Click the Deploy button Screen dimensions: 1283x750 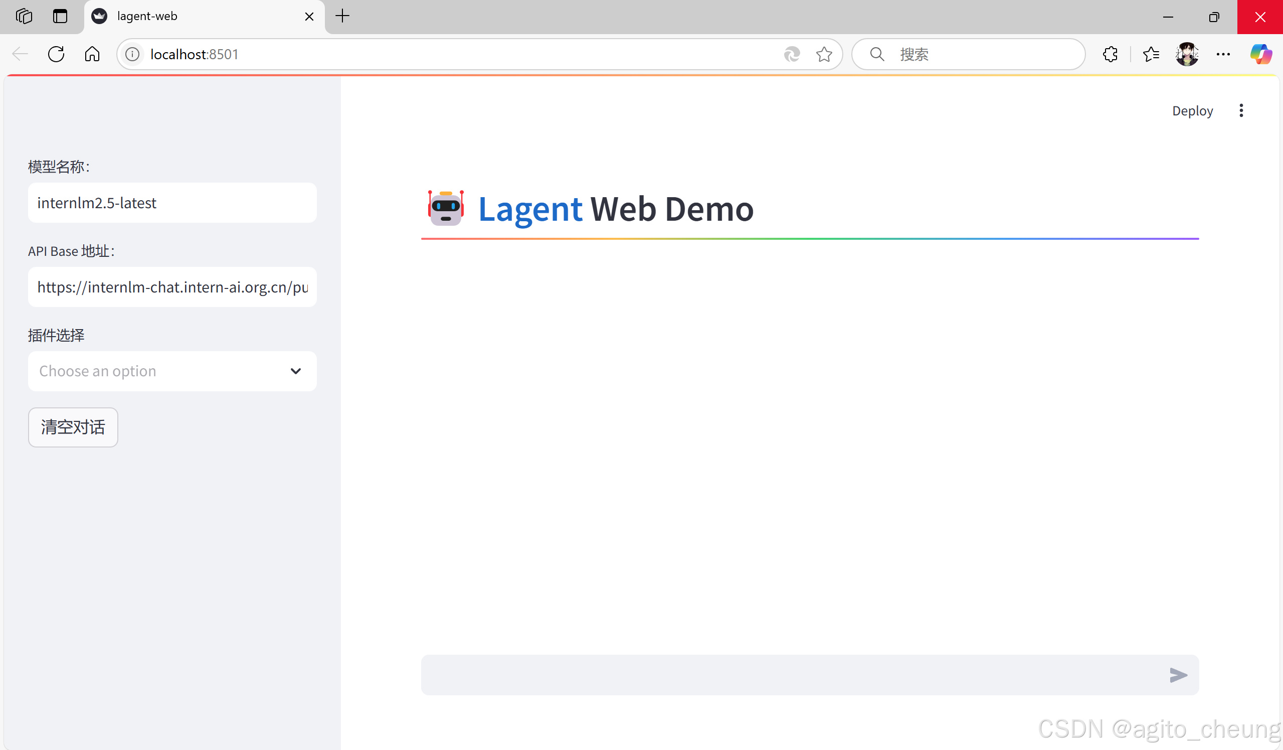(x=1192, y=110)
